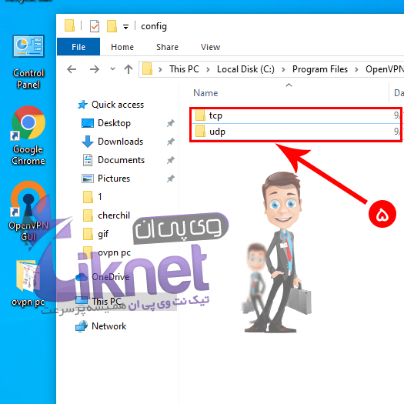This screenshot has width=404, height=404.
Task: Open the Control Panel desktop icon
Action: point(28,62)
